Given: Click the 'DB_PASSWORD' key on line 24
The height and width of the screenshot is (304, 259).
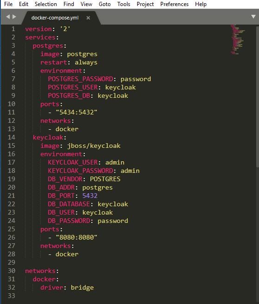Looking at the screenshot, I should click(x=69, y=221).
